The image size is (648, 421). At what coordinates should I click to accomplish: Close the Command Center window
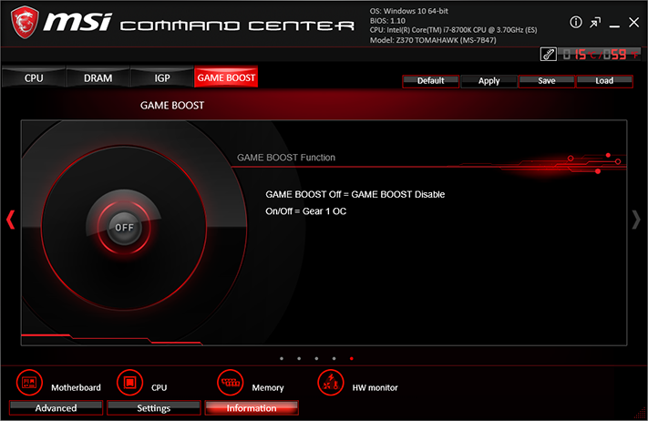coord(634,22)
